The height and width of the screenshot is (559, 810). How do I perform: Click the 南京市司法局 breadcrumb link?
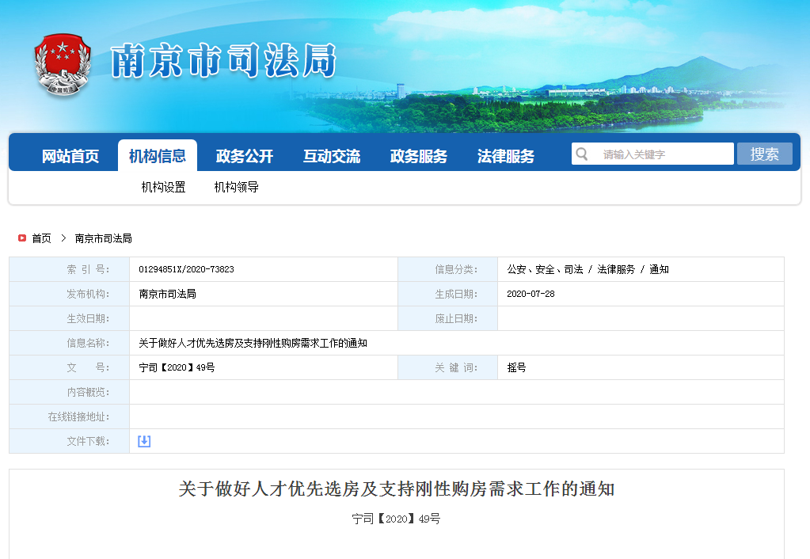click(x=104, y=238)
